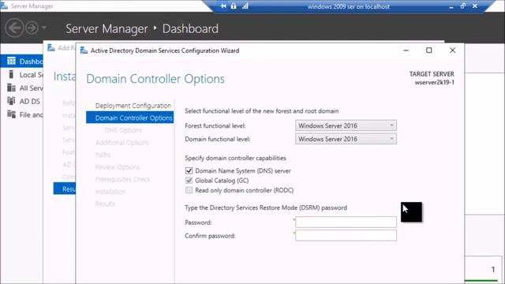The image size is (505, 284).
Task: Toggle Read only domain controller (RODC) checkbox
Action: click(x=189, y=190)
